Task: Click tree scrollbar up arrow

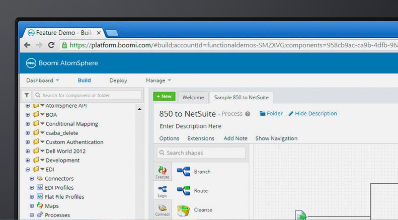Action: click(x=139, y=109)
